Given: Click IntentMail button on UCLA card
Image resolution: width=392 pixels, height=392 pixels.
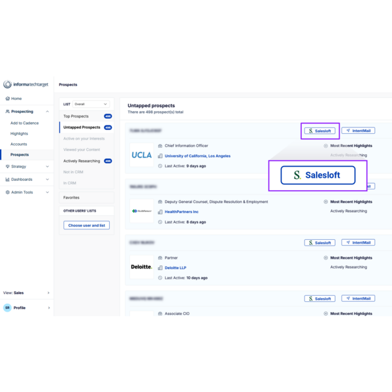Looking at the screenshot, I should pos(358,131).
